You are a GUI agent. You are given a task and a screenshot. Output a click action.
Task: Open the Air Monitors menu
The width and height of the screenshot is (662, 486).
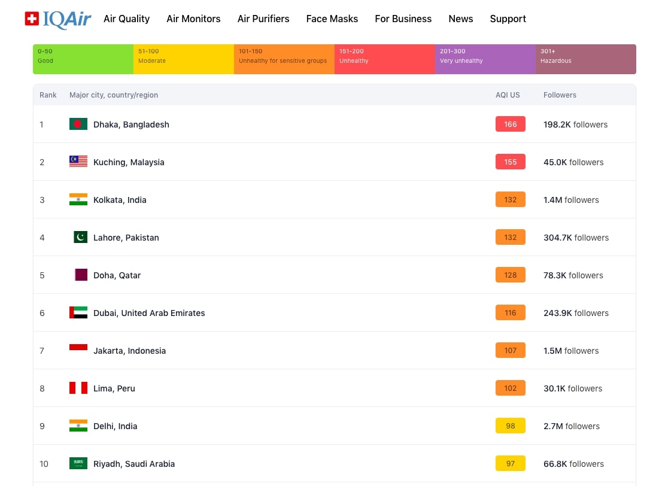pyautogui.click(x=193, y=19)
